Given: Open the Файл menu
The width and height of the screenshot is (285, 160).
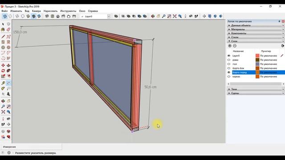Looking at the screenshot, I should (x=4, y=11).
